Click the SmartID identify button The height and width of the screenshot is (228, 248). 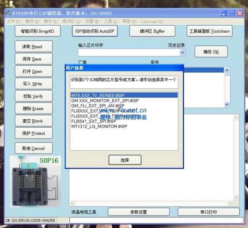click(38, 31)
